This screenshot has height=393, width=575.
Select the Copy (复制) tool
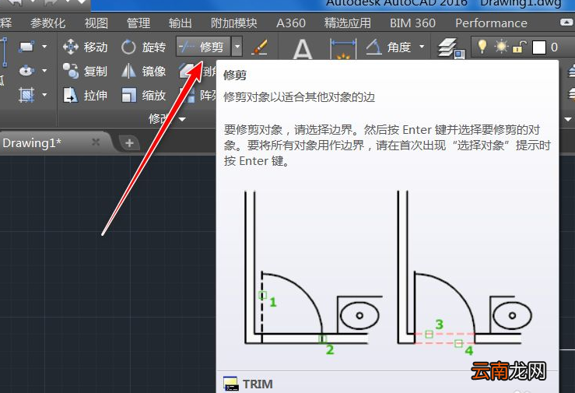click(85, 71)
